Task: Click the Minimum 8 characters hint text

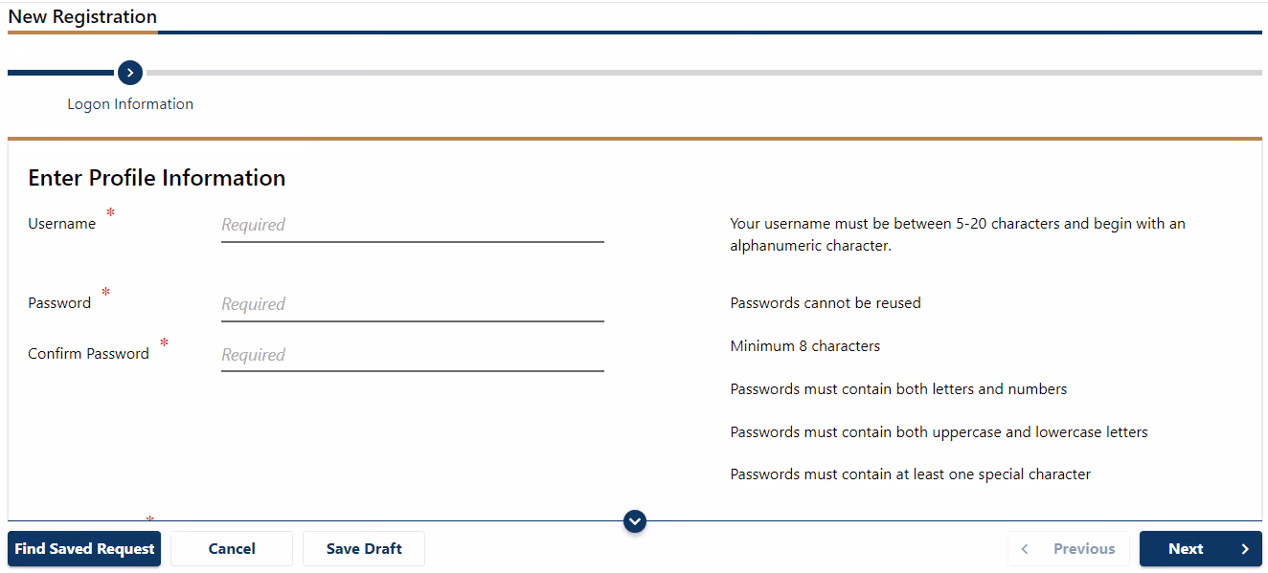Action: click(x=805, y=346)
